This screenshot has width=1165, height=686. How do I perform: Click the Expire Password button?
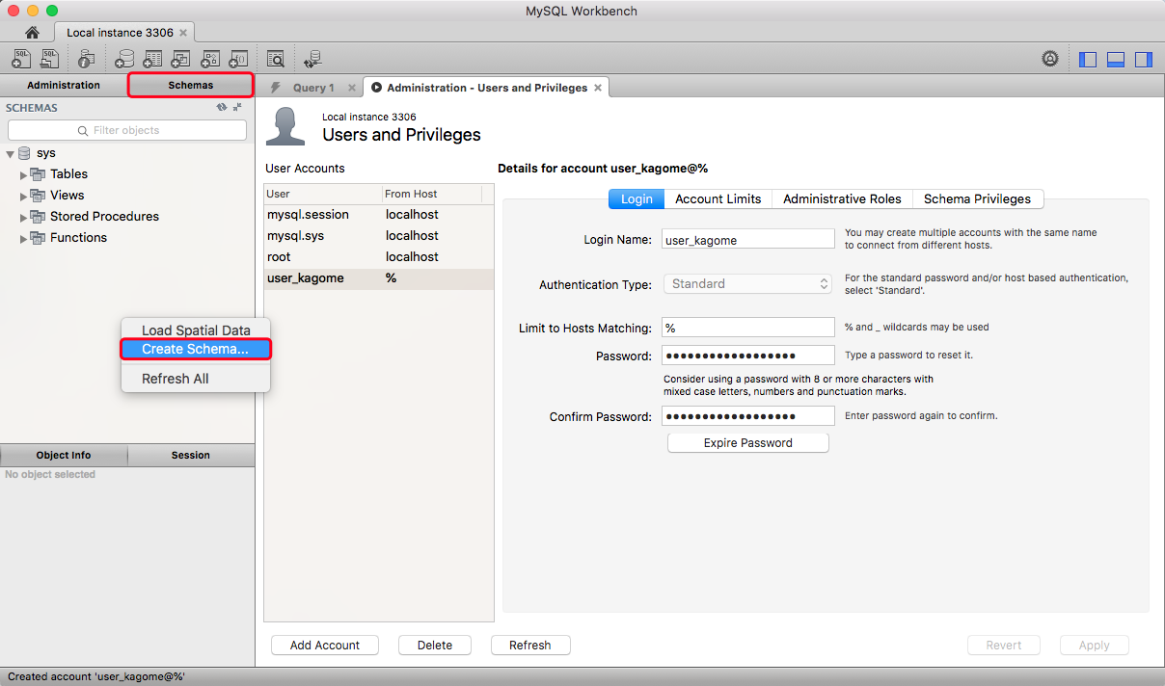[x=748, y=443]
